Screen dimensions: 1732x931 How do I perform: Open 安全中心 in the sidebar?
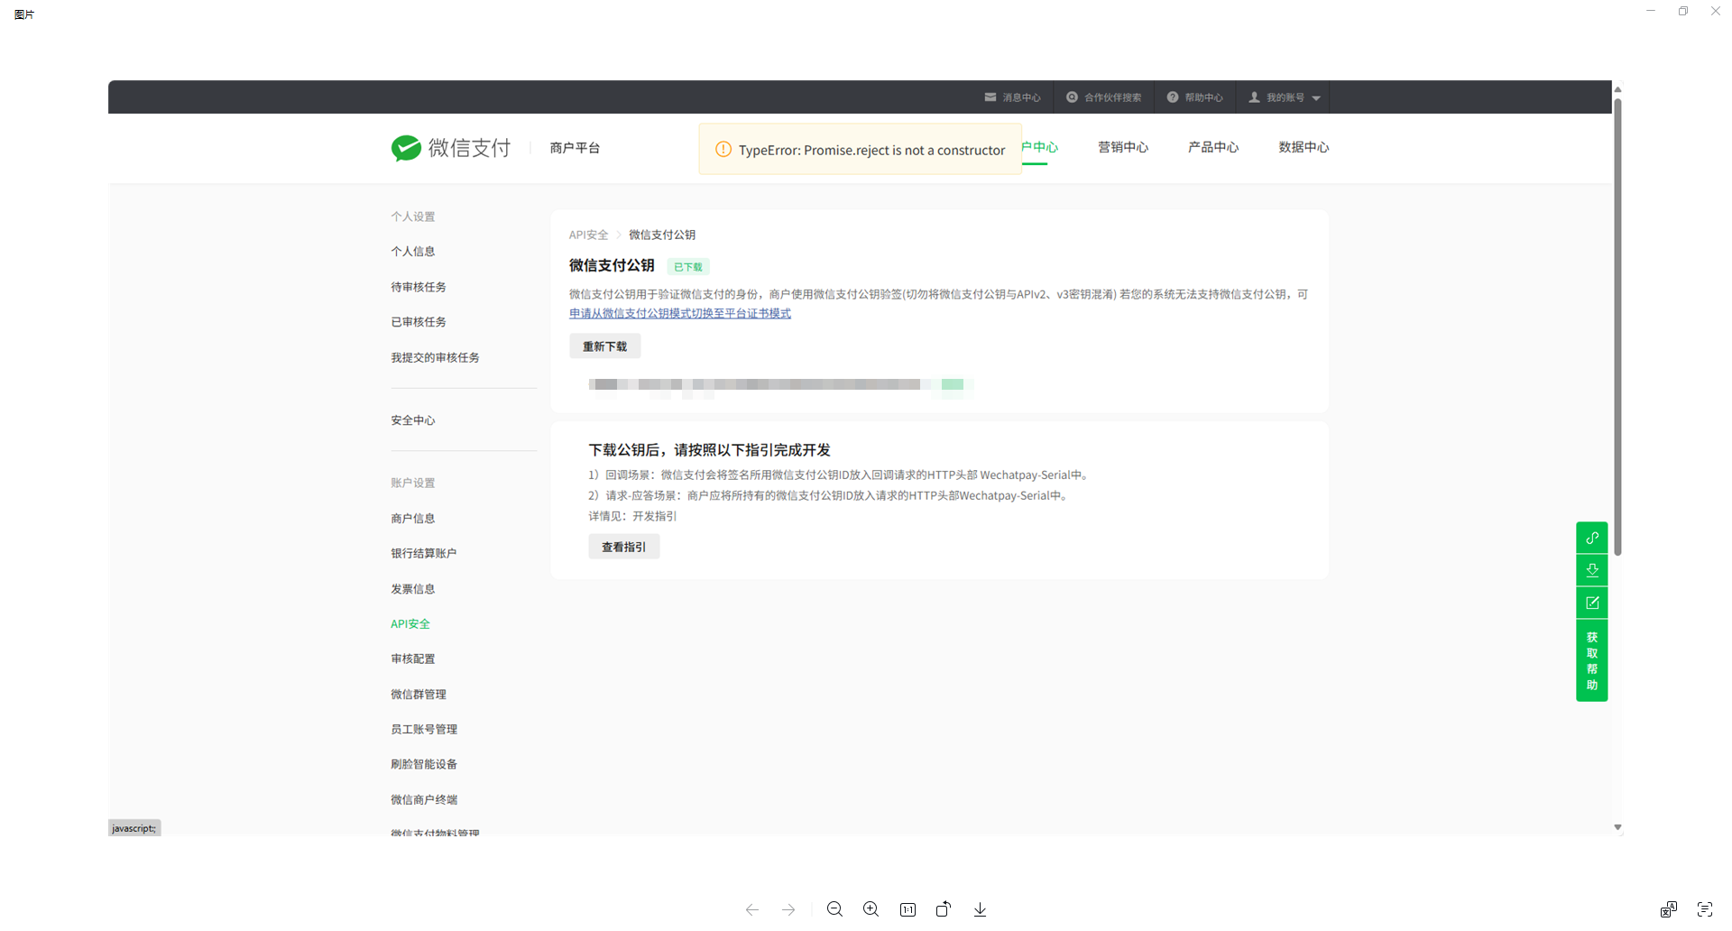[x=413, y=420]
